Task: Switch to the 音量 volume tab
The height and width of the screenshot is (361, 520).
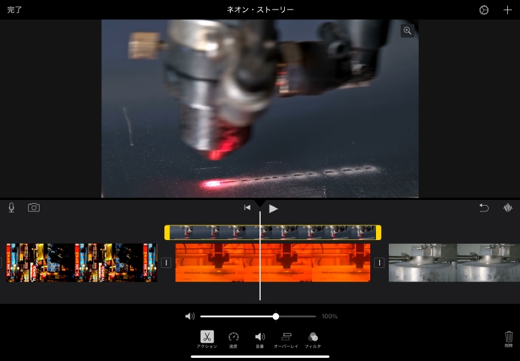Action: 259,339
